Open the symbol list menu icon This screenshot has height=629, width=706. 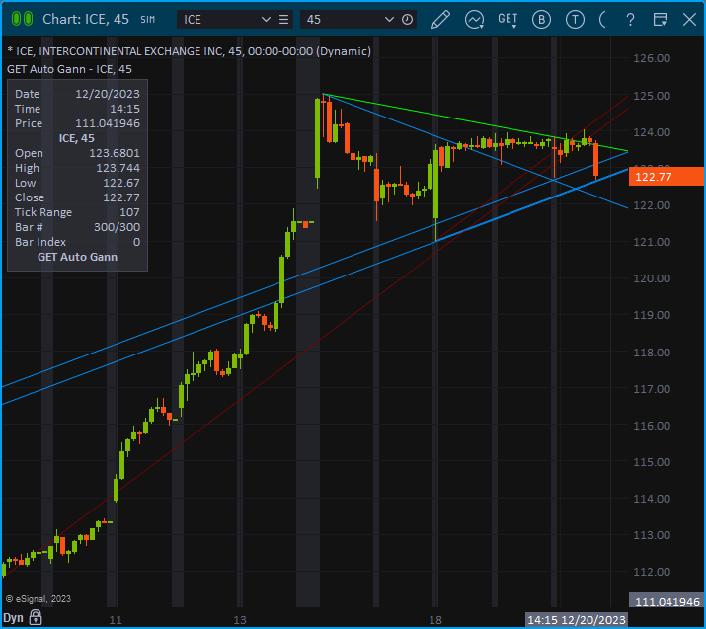pos(283,20)
